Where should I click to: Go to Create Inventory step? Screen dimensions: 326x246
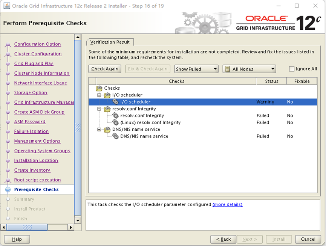[32, 170]
